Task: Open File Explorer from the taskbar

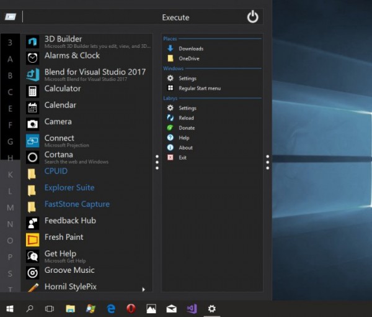Action: coord(70,309)
